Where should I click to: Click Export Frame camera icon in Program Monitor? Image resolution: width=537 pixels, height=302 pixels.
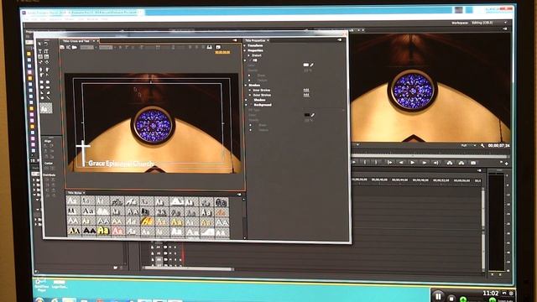473,163
